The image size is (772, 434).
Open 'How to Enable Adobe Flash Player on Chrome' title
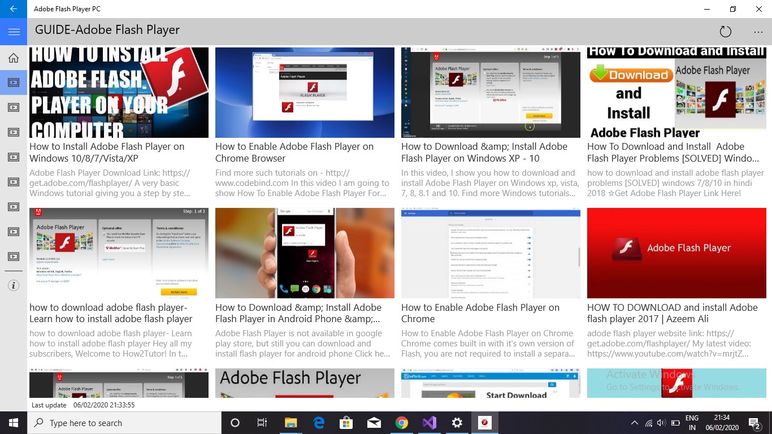tap(480, 313)
